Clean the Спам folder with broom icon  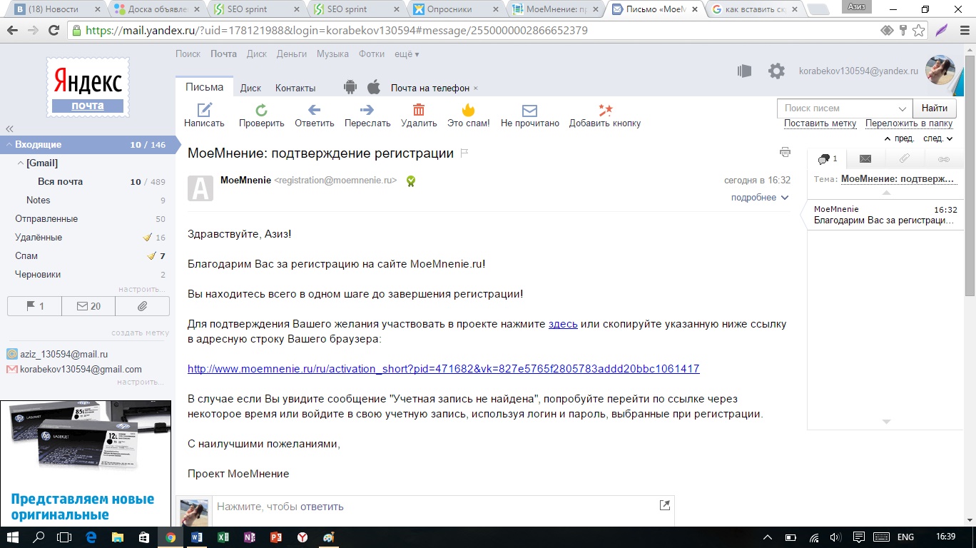click(151, 256)
